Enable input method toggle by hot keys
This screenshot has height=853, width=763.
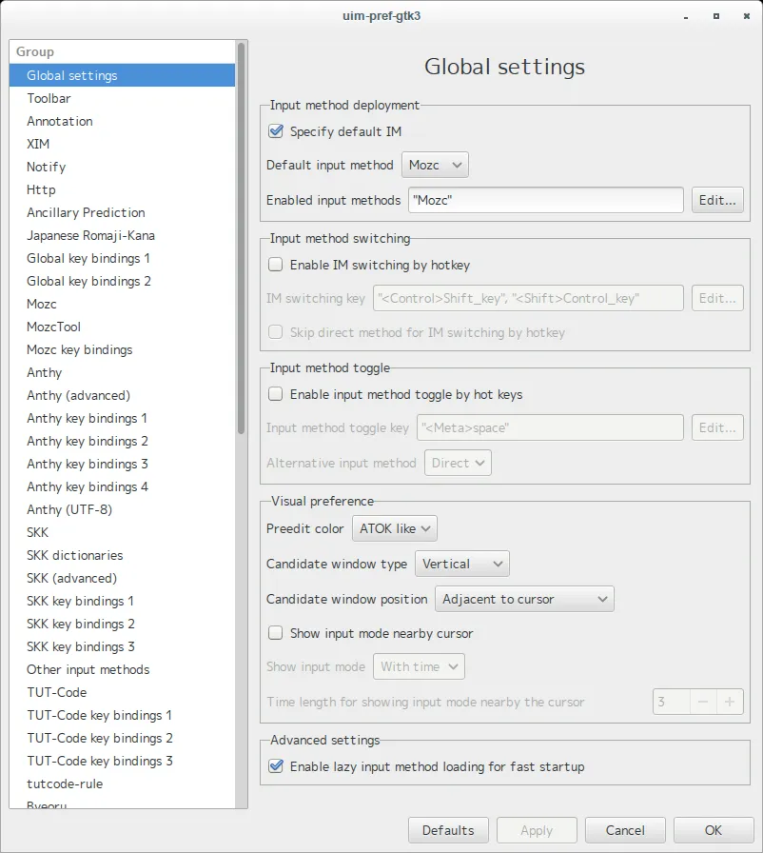coord(277,394)
